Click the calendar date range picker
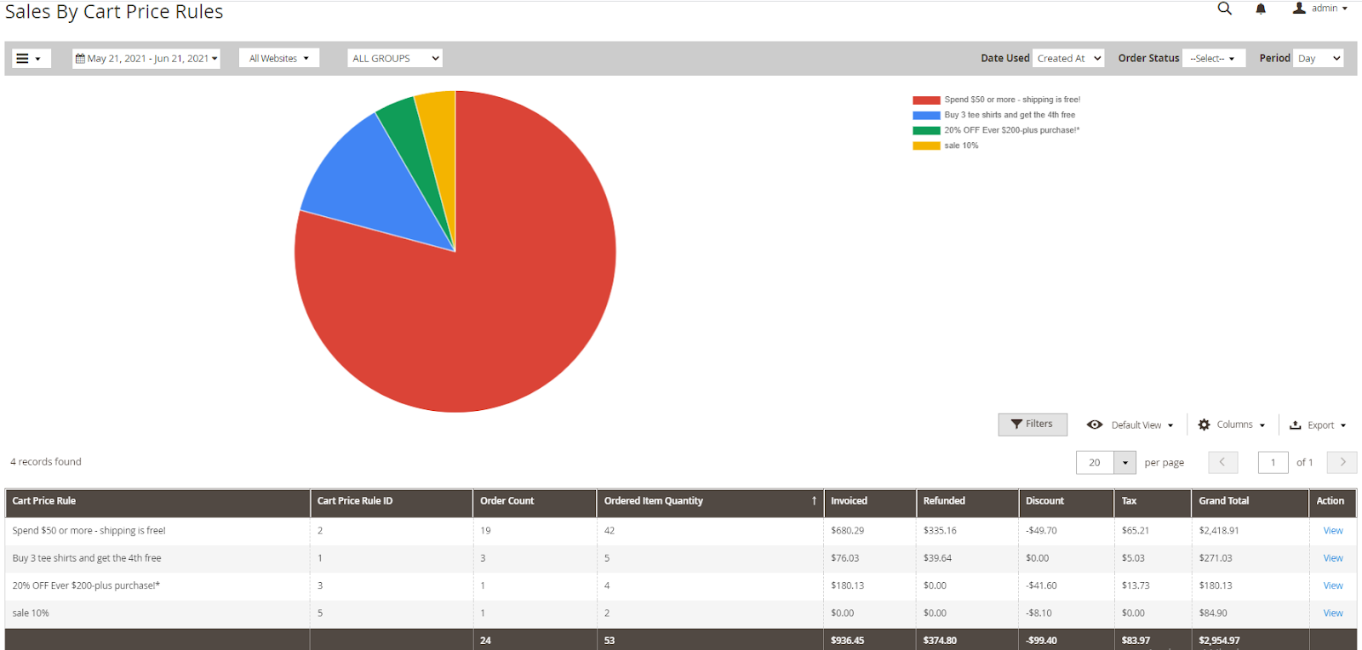This screenshot has width=1362, height=650. pos(146,59)
